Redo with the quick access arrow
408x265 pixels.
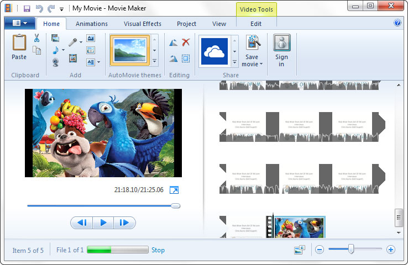(x=51, y=9)
